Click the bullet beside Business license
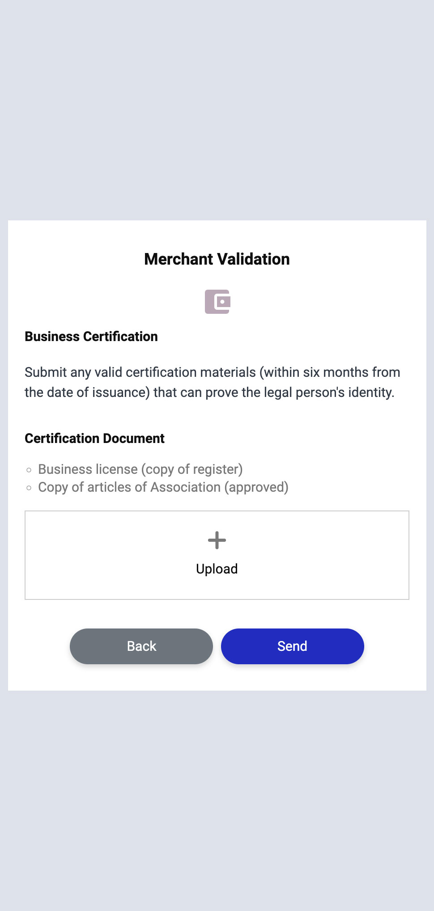The image size is (434, 911). pos(29,470)
